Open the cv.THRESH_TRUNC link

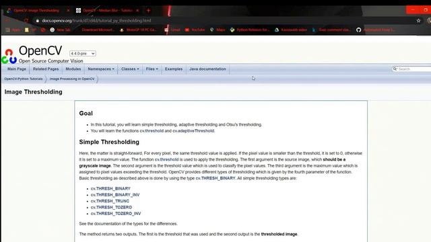(x=110, y=201)
